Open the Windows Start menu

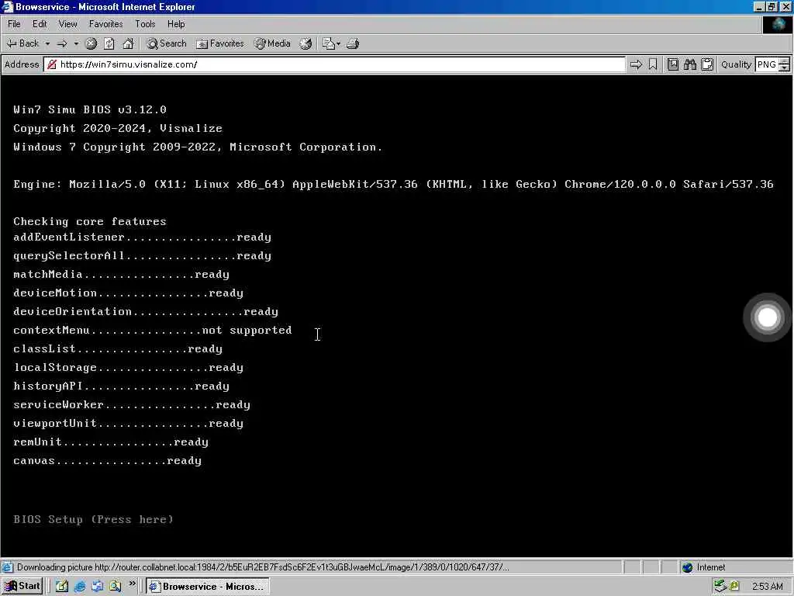click(22, 587)
